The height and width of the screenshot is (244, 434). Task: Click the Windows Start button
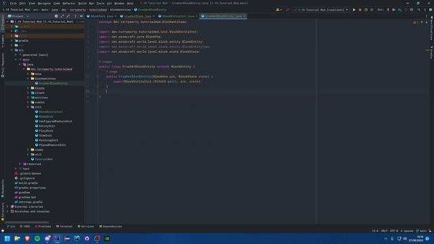point(7,238)
